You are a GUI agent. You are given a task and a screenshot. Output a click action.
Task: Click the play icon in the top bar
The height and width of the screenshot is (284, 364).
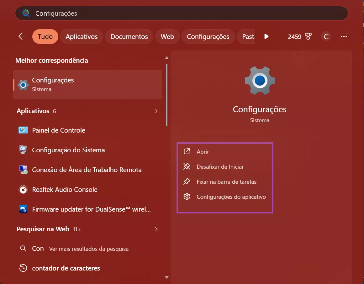[x=266, y=36]
